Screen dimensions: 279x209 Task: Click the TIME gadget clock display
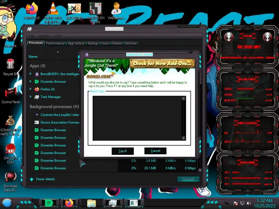click(248, 47)
